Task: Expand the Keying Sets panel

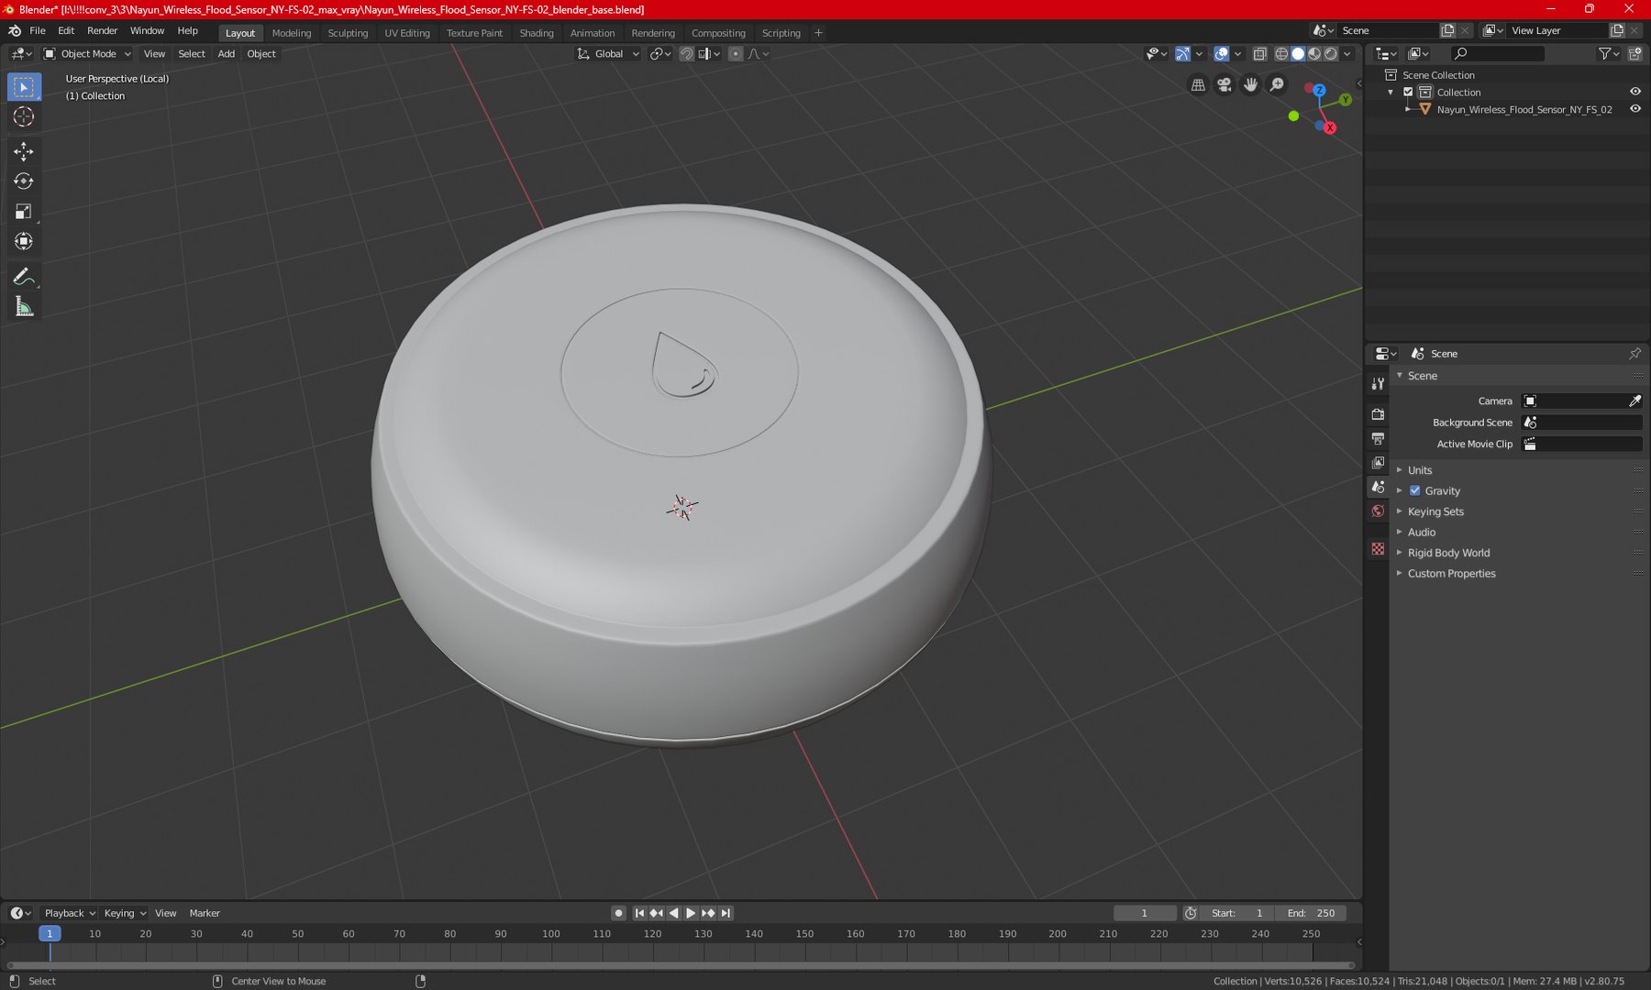Action: click(1435, 511)
